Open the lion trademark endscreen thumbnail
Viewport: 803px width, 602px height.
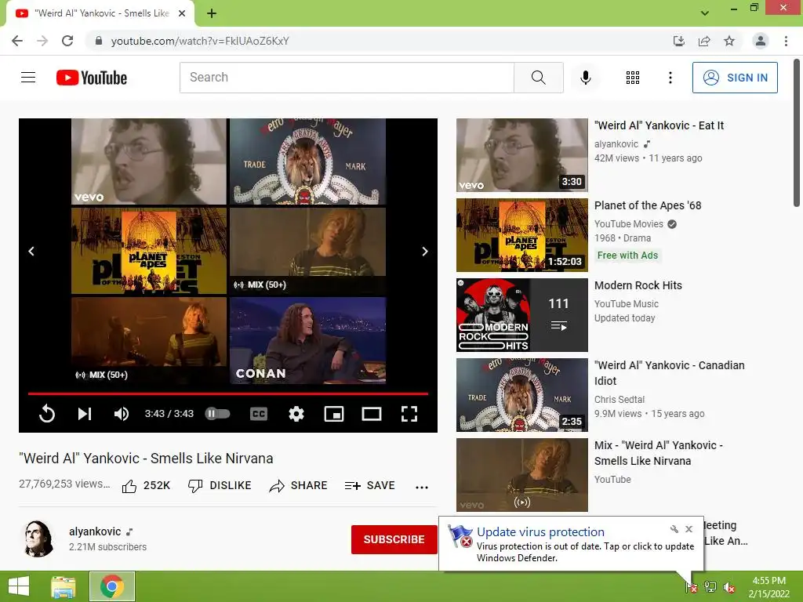point(307,161)
